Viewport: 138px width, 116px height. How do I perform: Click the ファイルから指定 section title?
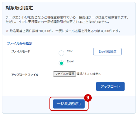[x=20, y=44]
